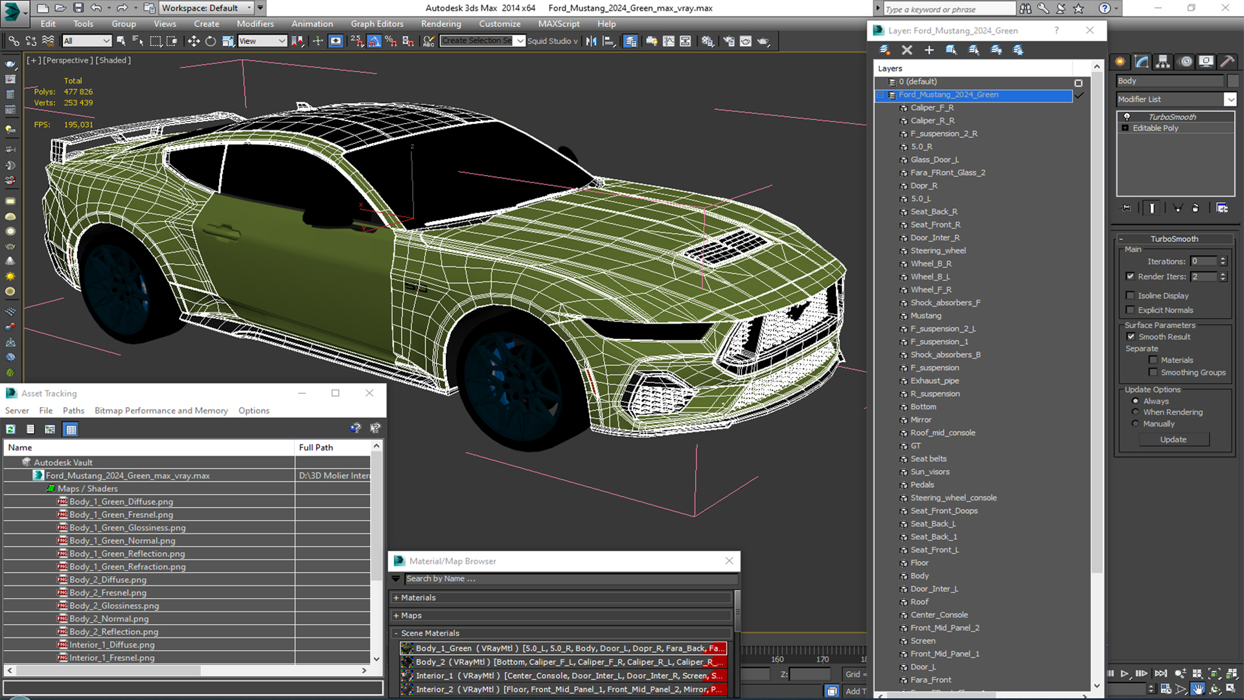Screen dimensions: 1244x700
Task: Collapse the Ford_Mustang_2024_Green layer tree
Action: tap(881, 95)
